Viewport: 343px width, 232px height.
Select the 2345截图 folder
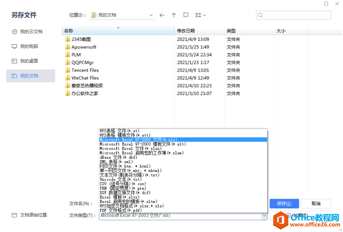81,39
